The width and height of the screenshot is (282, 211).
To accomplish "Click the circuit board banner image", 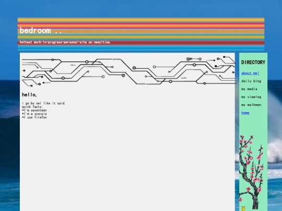I will (x=129, y=71).
